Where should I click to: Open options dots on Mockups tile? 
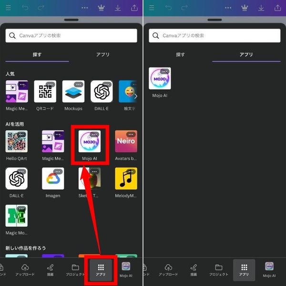tap(79, 85)
